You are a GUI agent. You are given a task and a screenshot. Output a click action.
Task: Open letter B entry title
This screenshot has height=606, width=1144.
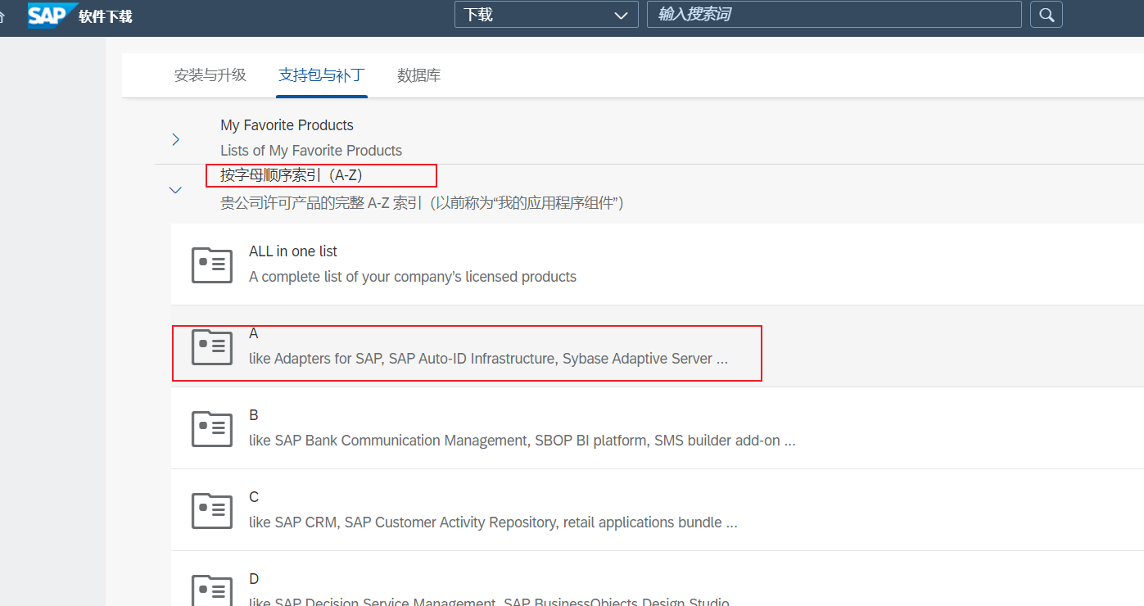(x=254, y=415)
